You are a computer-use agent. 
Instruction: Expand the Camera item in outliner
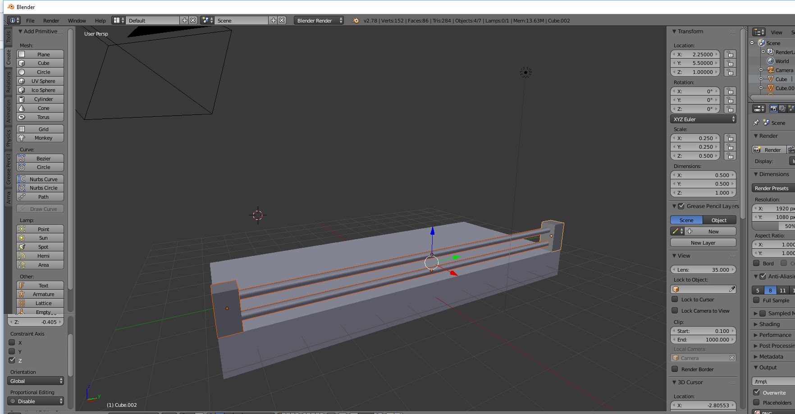coord(761,70)
